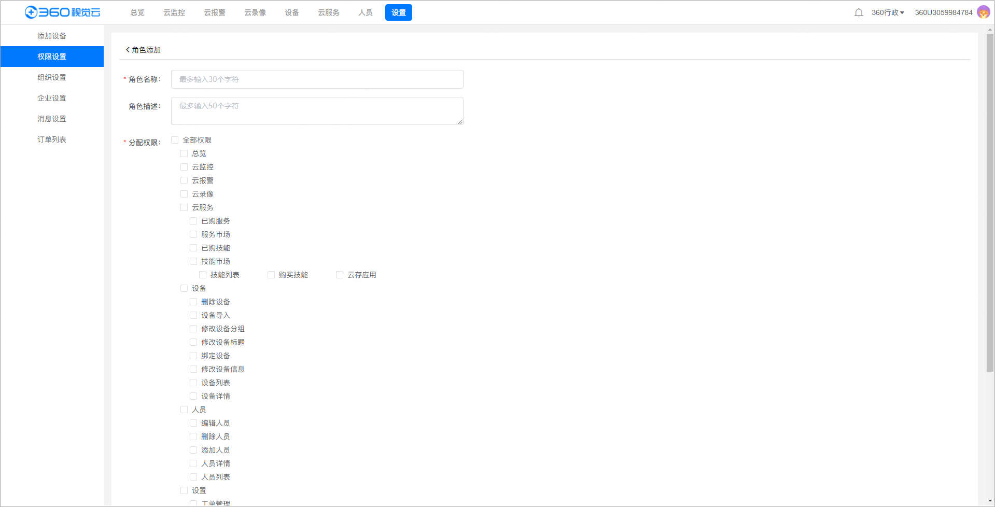The image size is (995, 507).
Task: Open the 设备 top navigation tab
Action: [291, 12]
